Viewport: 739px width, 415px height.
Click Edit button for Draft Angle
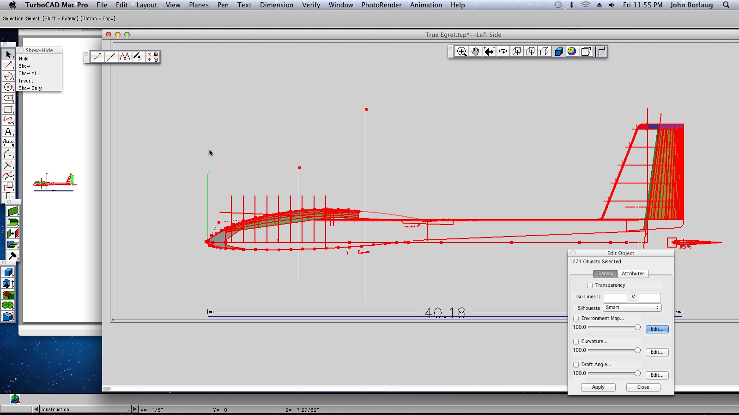tap(657, 375)
